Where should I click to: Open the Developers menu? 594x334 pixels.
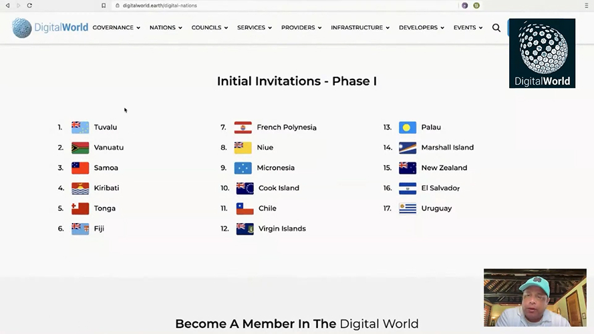(422, 28)
